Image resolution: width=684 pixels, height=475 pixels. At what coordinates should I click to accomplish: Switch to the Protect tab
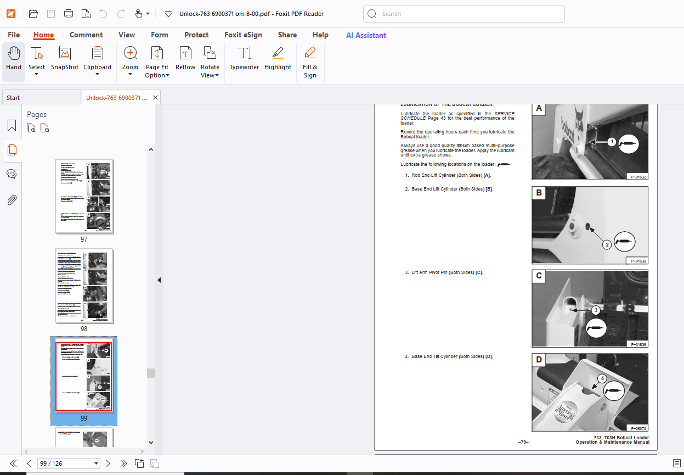click(196, 35)
